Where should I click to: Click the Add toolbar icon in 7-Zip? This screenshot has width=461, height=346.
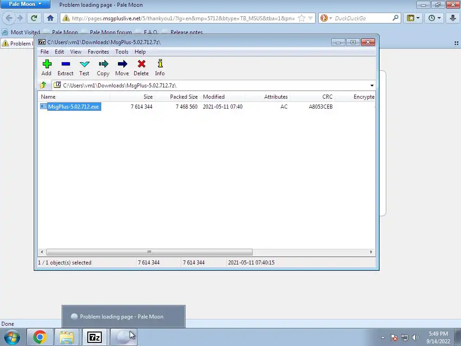coord(47,68)
